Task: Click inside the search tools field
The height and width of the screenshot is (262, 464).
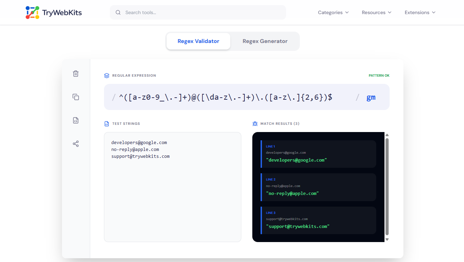Action: pos(198,12)
